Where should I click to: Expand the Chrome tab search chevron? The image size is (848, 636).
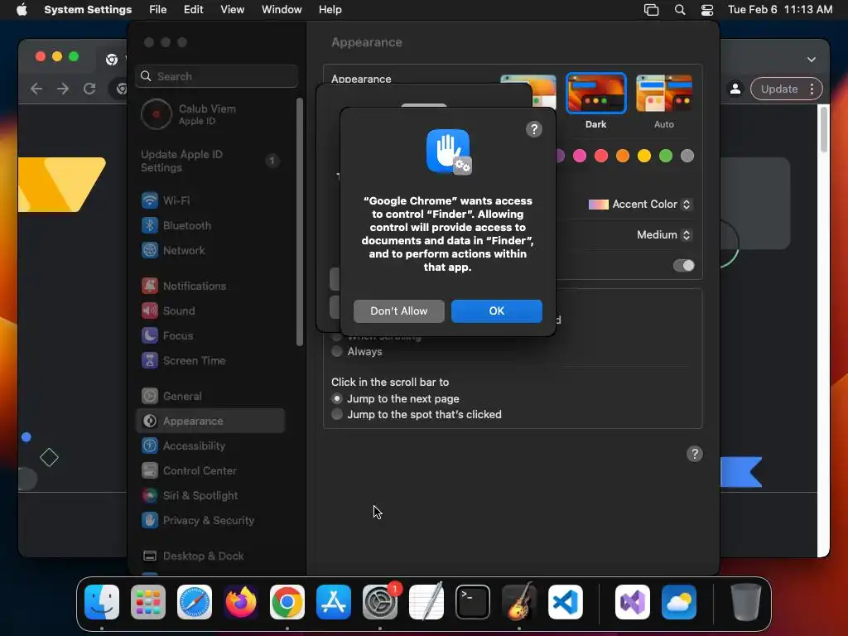[x=812, y=60]
